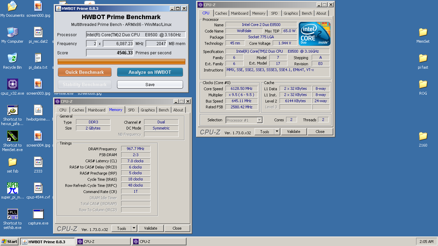Open the ROG folder icon
The image size is (438, 246).
[423, 84]
